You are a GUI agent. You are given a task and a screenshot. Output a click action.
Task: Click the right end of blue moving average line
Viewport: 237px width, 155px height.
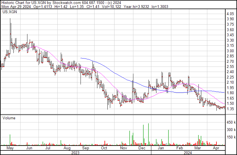tap(224, 92)
